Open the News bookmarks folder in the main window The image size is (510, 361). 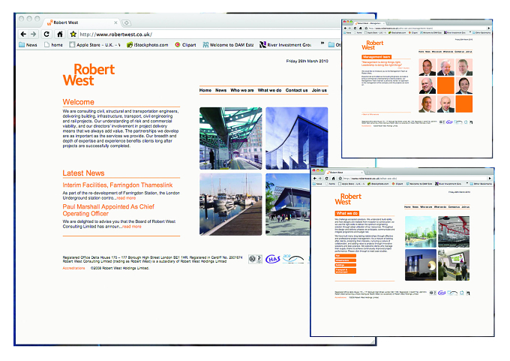coord(28,45)
